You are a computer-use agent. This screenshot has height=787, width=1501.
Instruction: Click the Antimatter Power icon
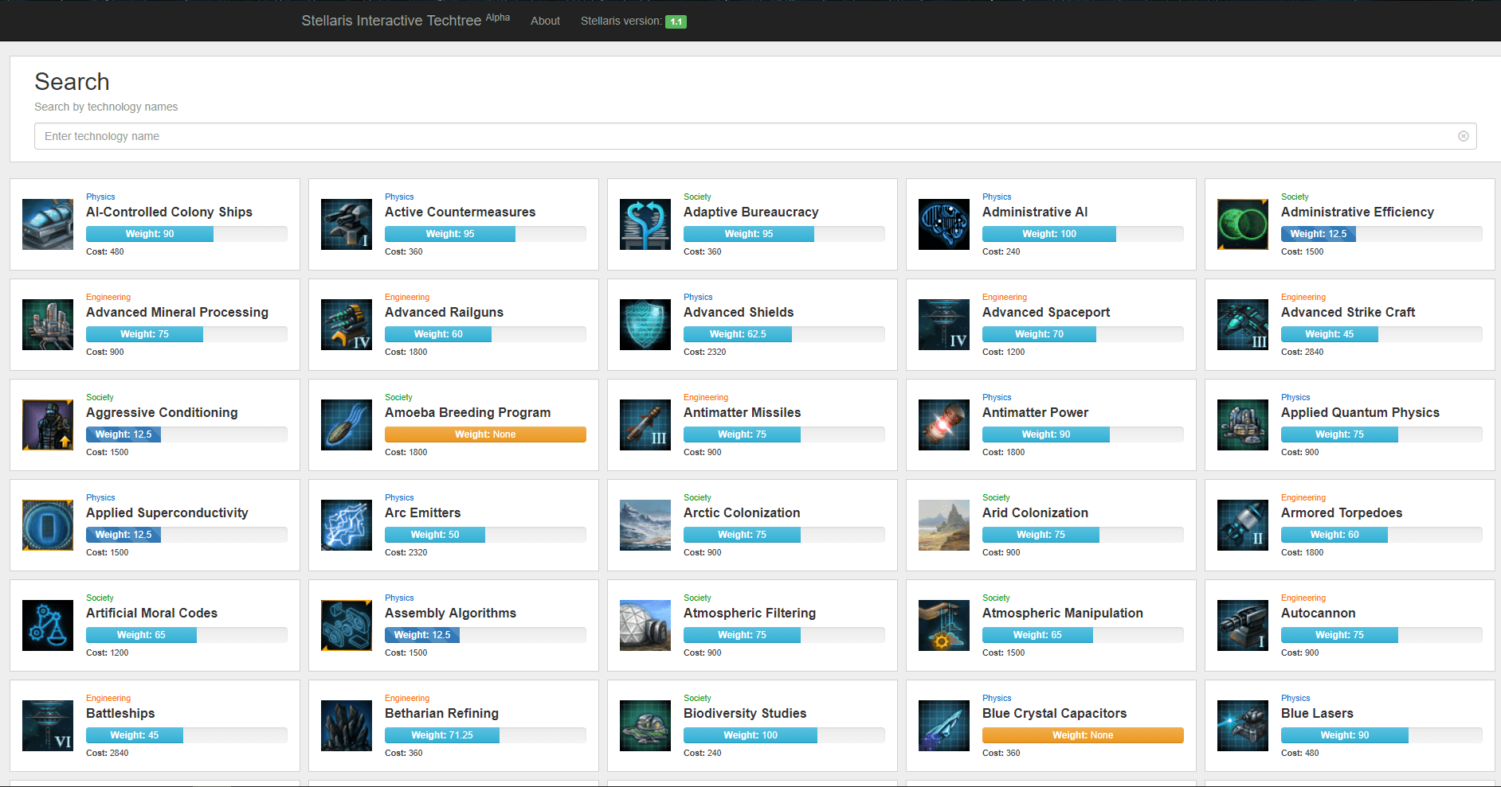pos(944,425)
